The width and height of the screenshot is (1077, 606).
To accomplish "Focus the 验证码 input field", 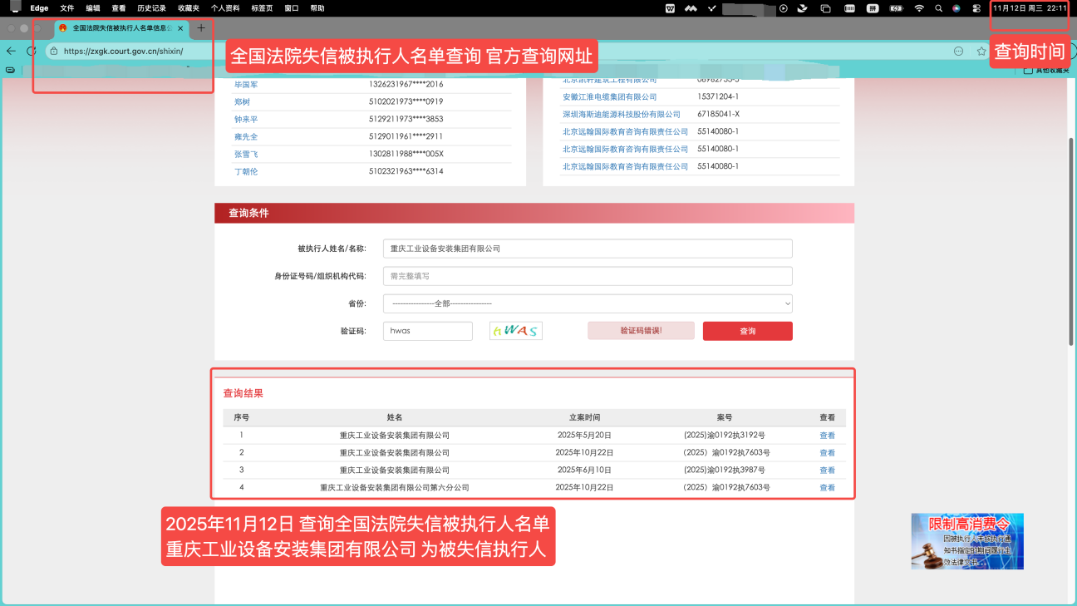I will pyautogui.click(x=428, y=331).
